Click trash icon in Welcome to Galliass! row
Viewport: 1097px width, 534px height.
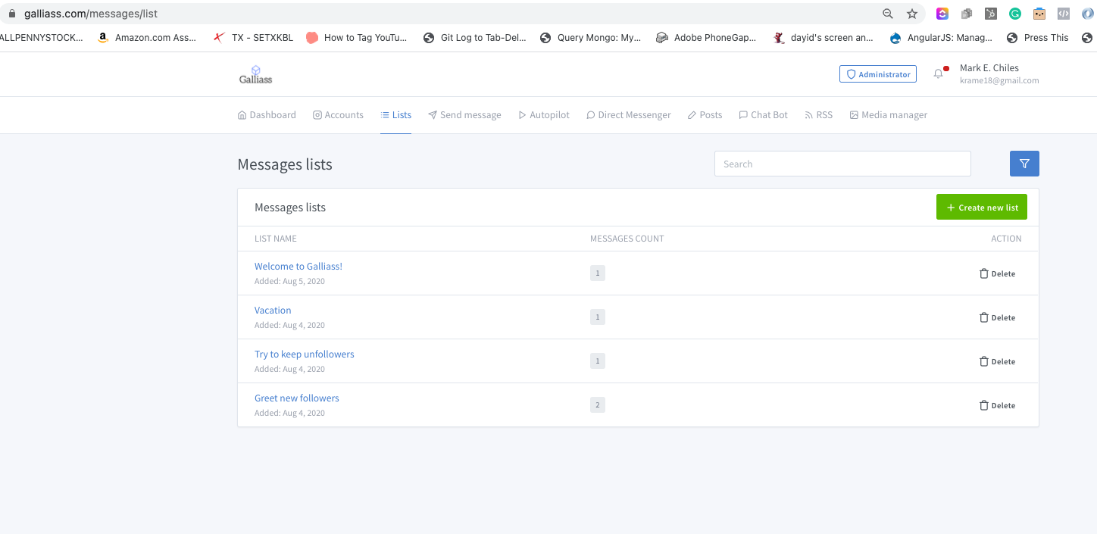point(983,273)
